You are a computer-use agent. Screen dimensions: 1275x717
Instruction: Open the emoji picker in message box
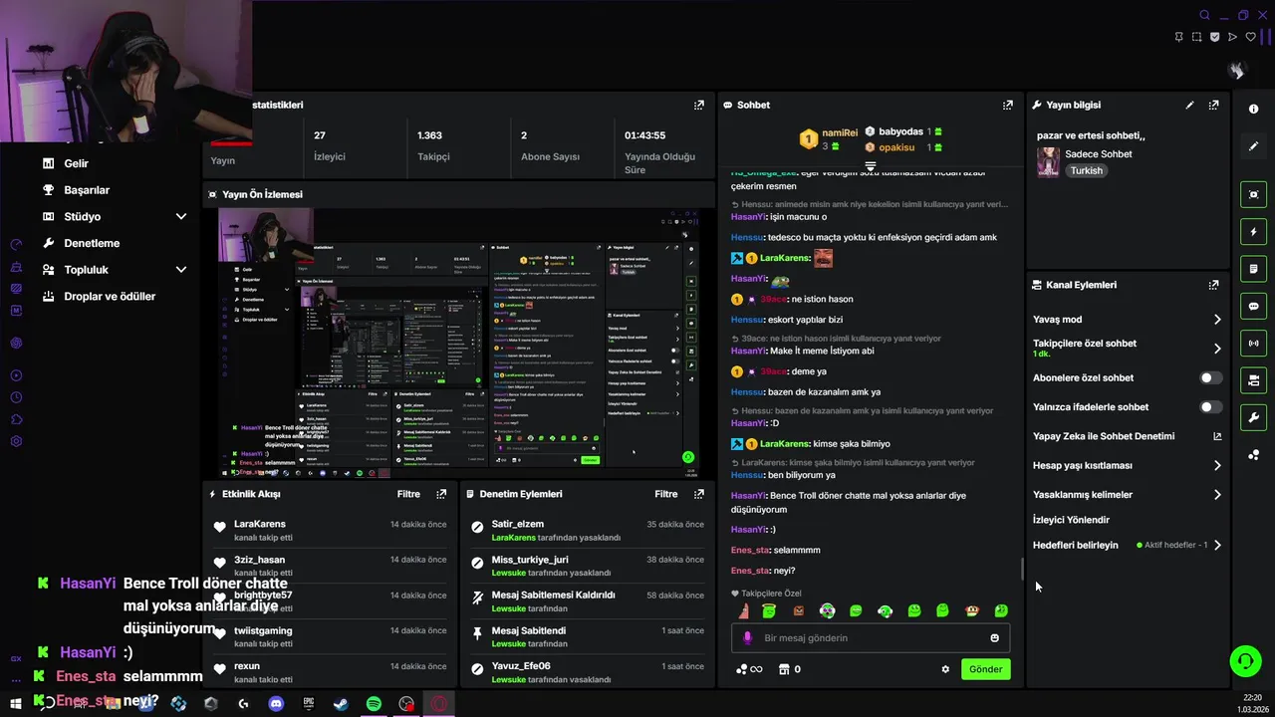click(994, 638)
